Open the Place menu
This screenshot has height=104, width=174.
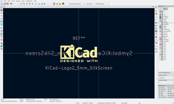(13, 1)
